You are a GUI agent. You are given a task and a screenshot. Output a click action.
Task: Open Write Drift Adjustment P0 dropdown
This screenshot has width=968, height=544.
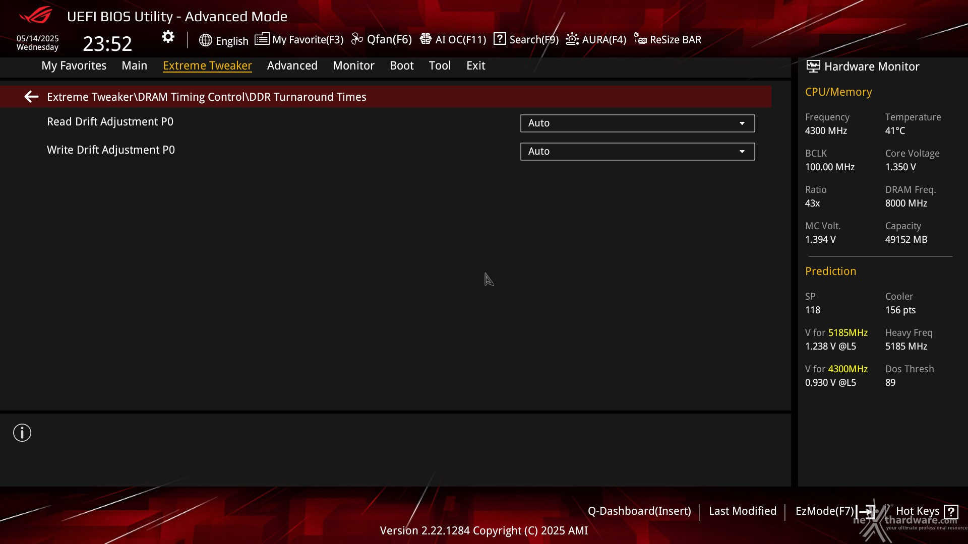point(637,152)
